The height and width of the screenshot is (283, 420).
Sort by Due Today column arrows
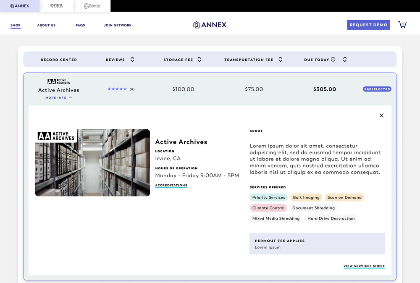click(x=345, y=60)
